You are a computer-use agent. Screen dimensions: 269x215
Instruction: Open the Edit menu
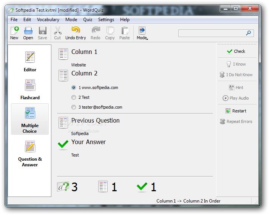(27, 20)
